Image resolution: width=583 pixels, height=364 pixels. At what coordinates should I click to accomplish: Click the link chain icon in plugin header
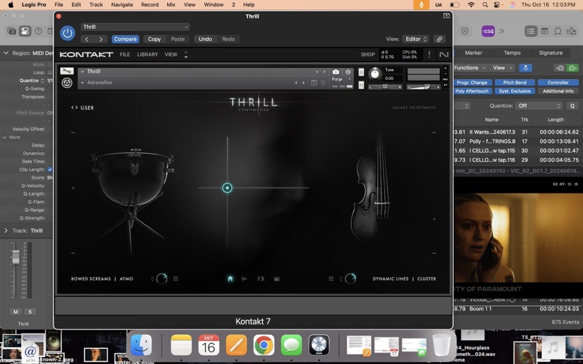point(439,39)
